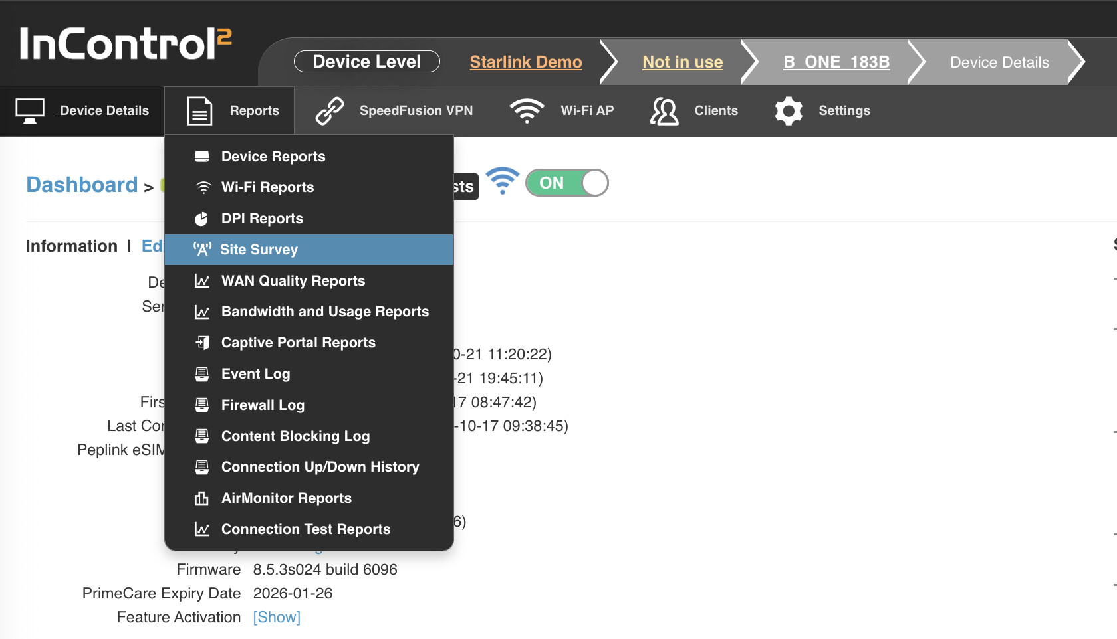Open the Starlink Demo breadcrumb link

point(525,62)
